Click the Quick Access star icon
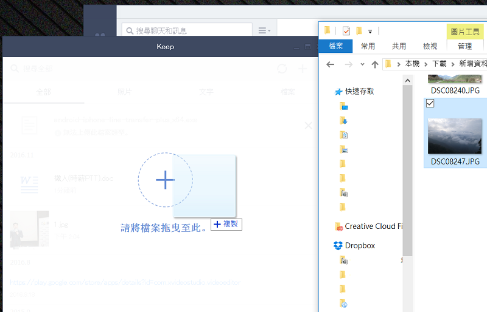The image size is (487, 312). [338, 91]
